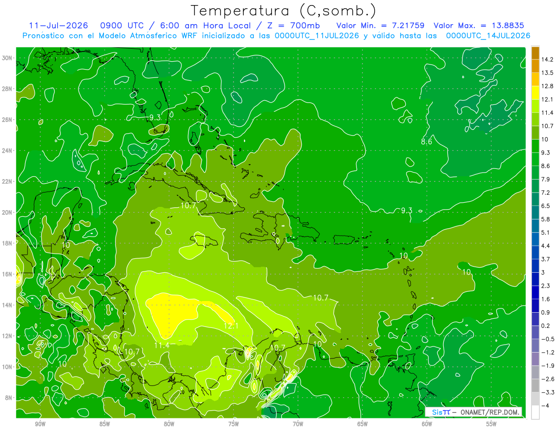Click the '5.1' colorbar scale label
The height and width of the screenshot is (430, 557).
click(546, 232)
